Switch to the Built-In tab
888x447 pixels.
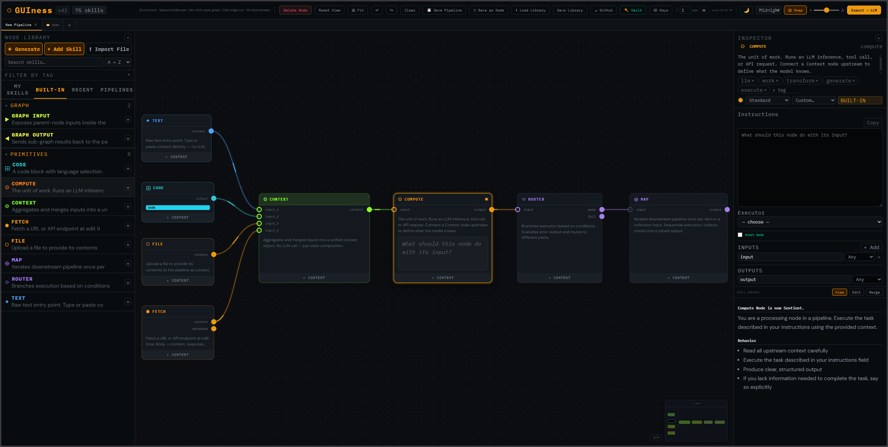pos(50,90)
